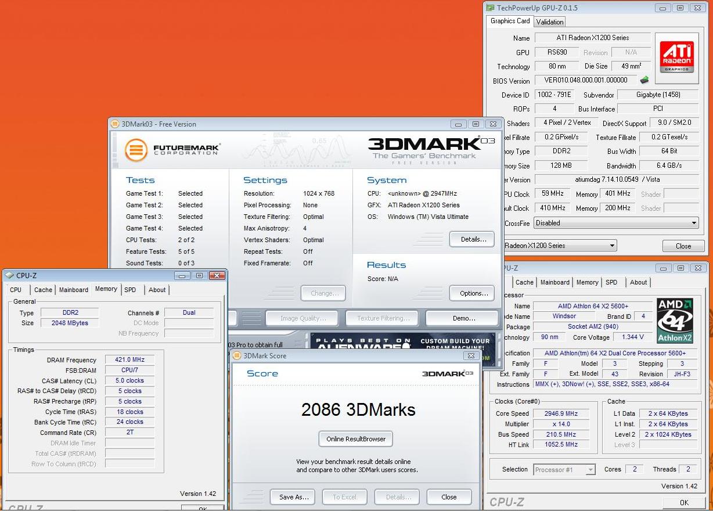Click the Game Test 1 Selected text
Viewport: 713px width, 511px height.
190,193
